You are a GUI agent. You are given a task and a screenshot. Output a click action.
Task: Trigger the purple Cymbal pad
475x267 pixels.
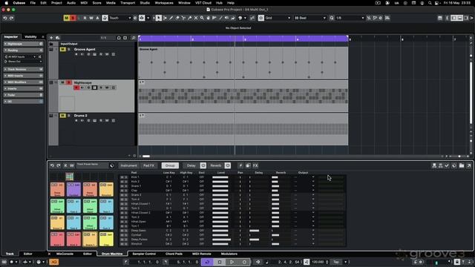[73, 189]
